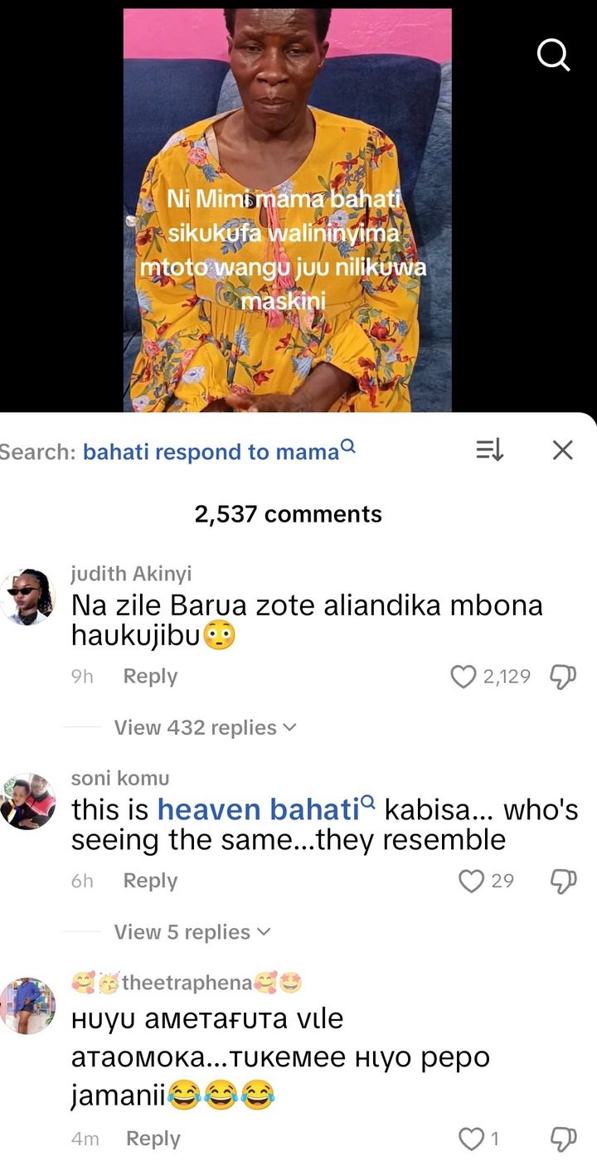Like judith Akinyi's comment
This screenshot has height=1166, width=597.
(x=464, y=677)
